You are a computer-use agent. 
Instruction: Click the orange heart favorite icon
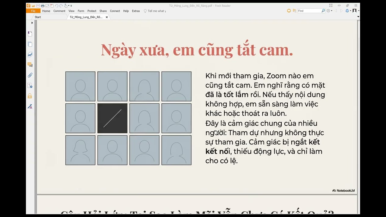click(289, 11)
